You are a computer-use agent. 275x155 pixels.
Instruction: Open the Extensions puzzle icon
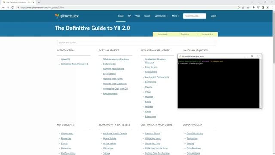(254, 8)
